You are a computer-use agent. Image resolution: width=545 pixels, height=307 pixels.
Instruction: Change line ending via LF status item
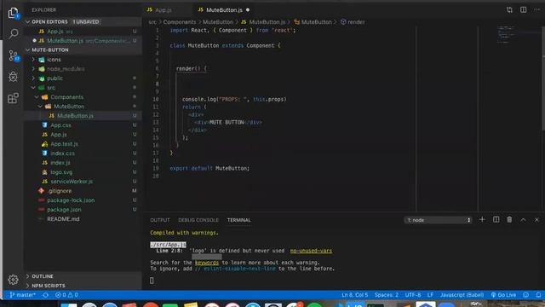pos(430,295)
